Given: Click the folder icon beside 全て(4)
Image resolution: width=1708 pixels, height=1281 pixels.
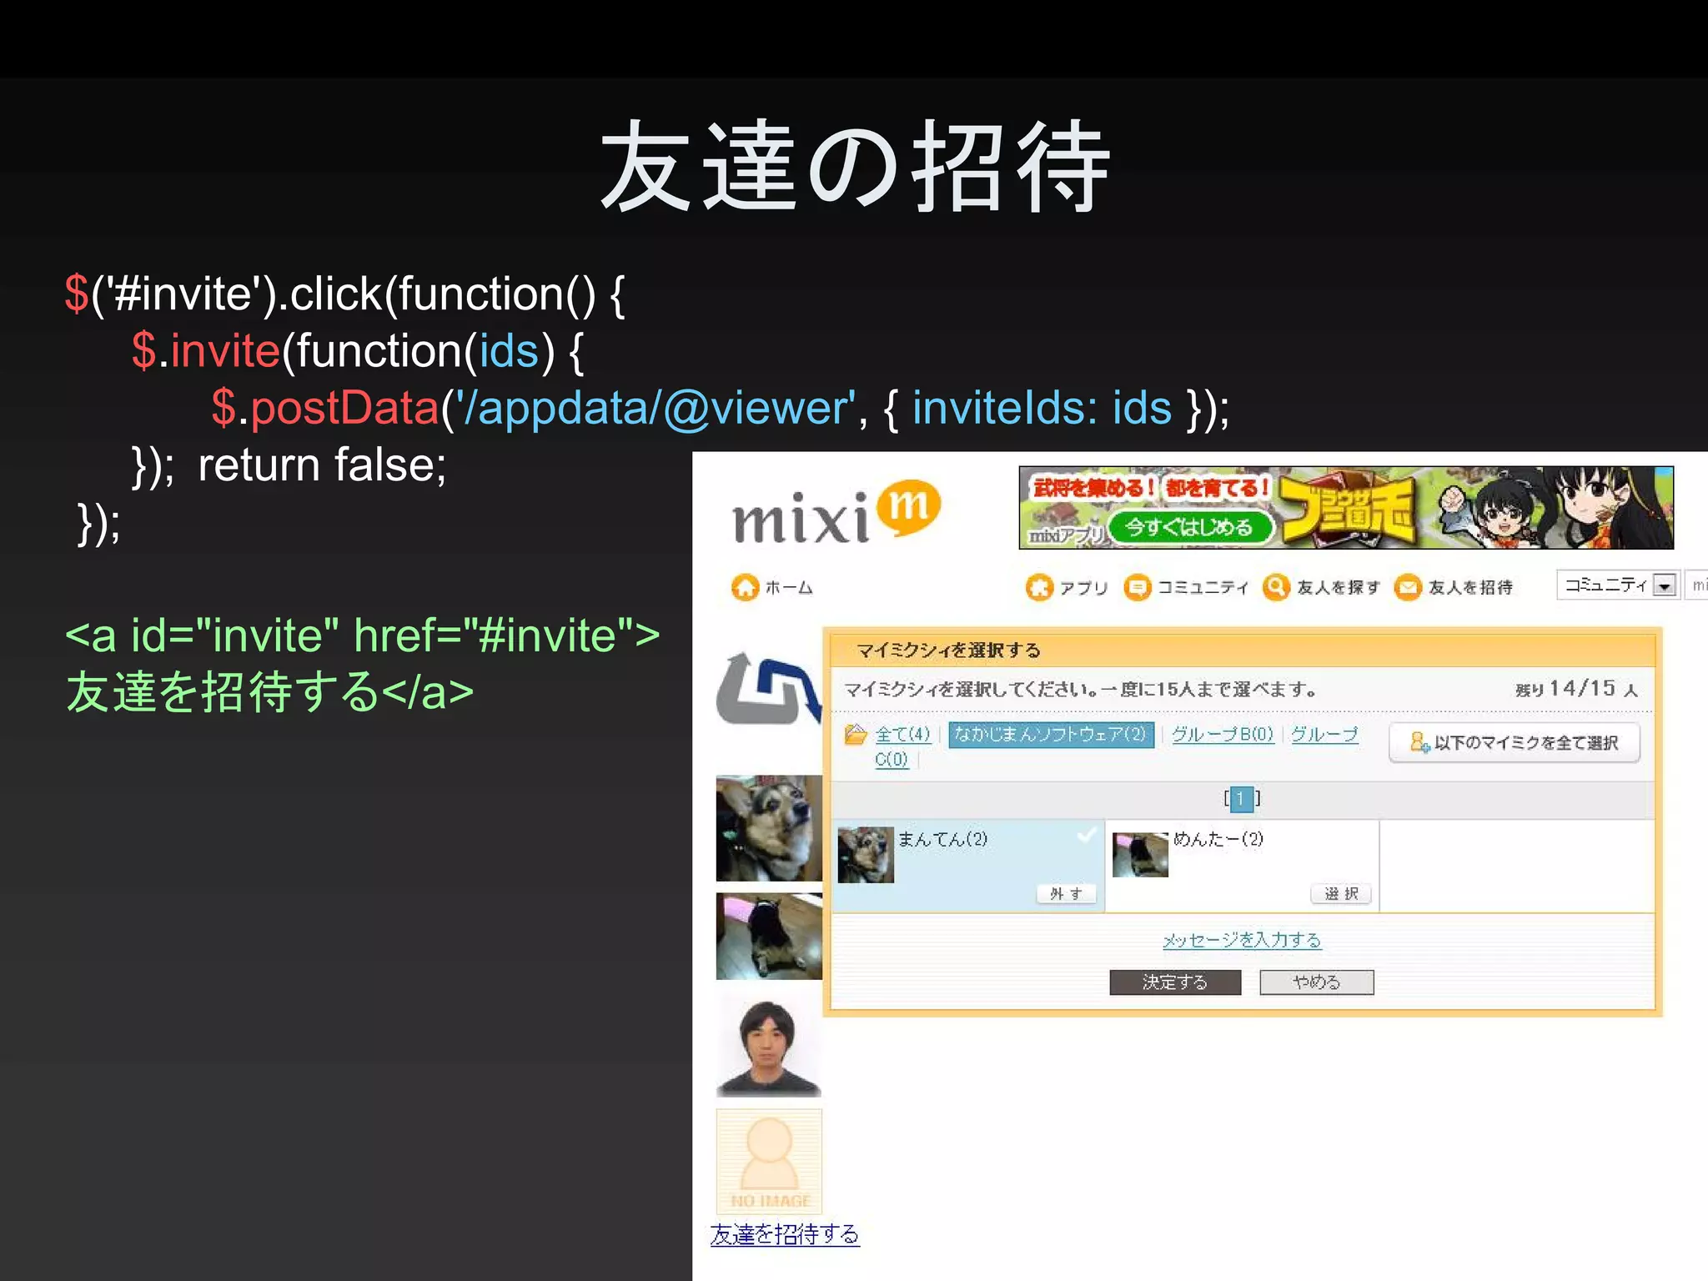Looking at the screenshot, I should pos(856,734).
